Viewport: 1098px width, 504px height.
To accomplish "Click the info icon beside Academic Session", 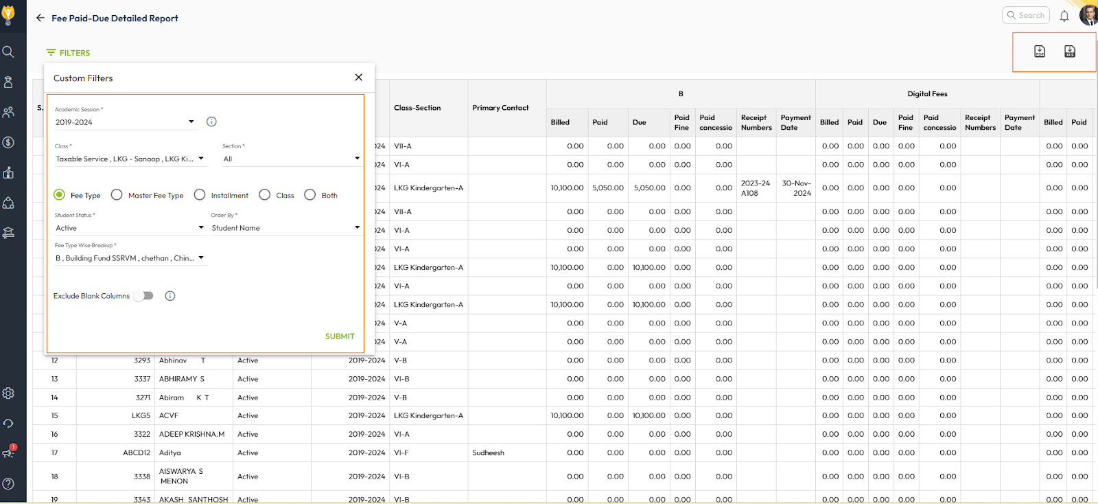I will pyautogui.click(x=211, y=122).
